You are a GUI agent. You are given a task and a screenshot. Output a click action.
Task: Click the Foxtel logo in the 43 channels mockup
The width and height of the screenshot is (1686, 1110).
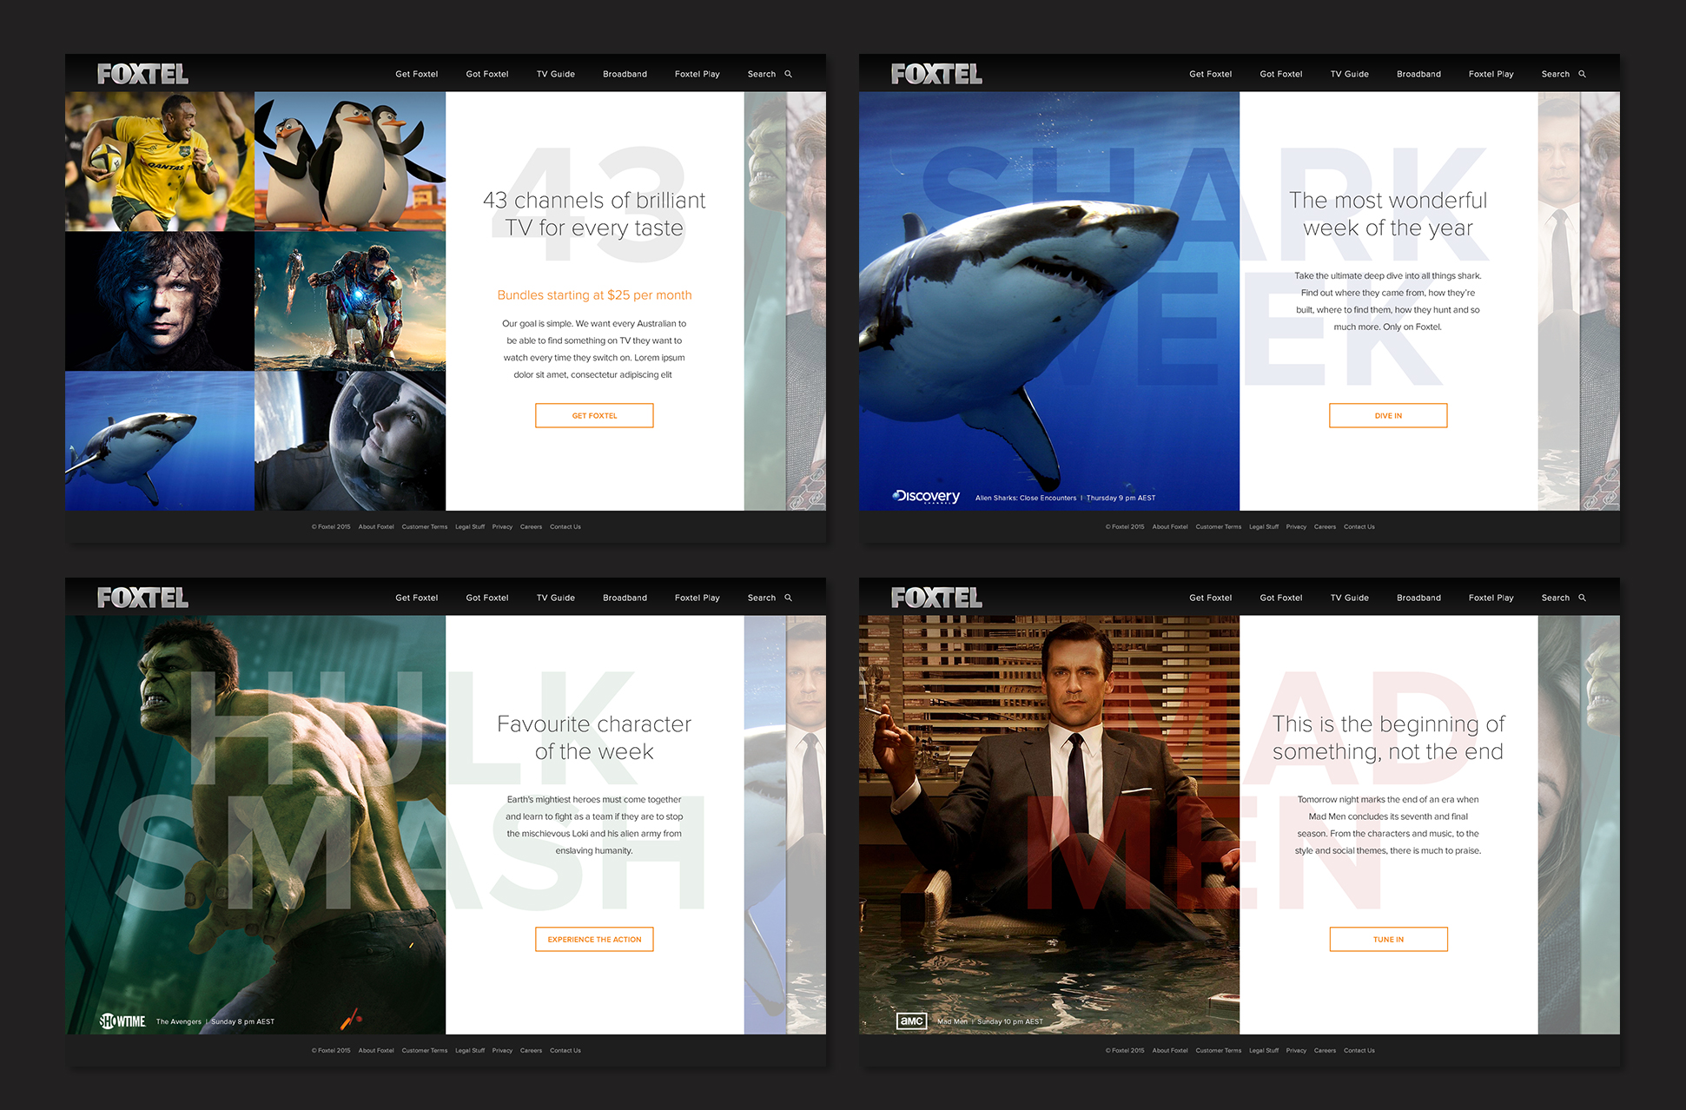pyautogui.click(x=142, y=74)
